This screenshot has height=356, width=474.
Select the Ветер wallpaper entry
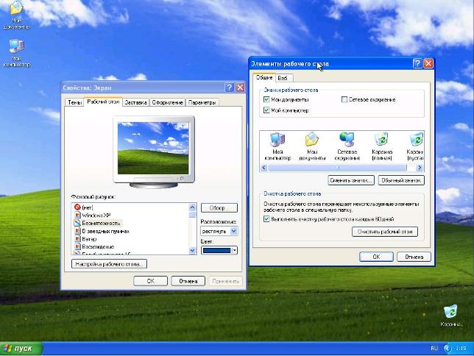pyautogui.click(x=85, y=239)
